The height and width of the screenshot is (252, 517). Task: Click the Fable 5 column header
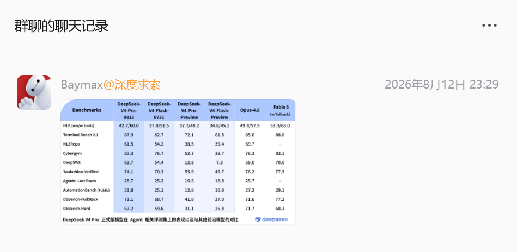(280, 110)
